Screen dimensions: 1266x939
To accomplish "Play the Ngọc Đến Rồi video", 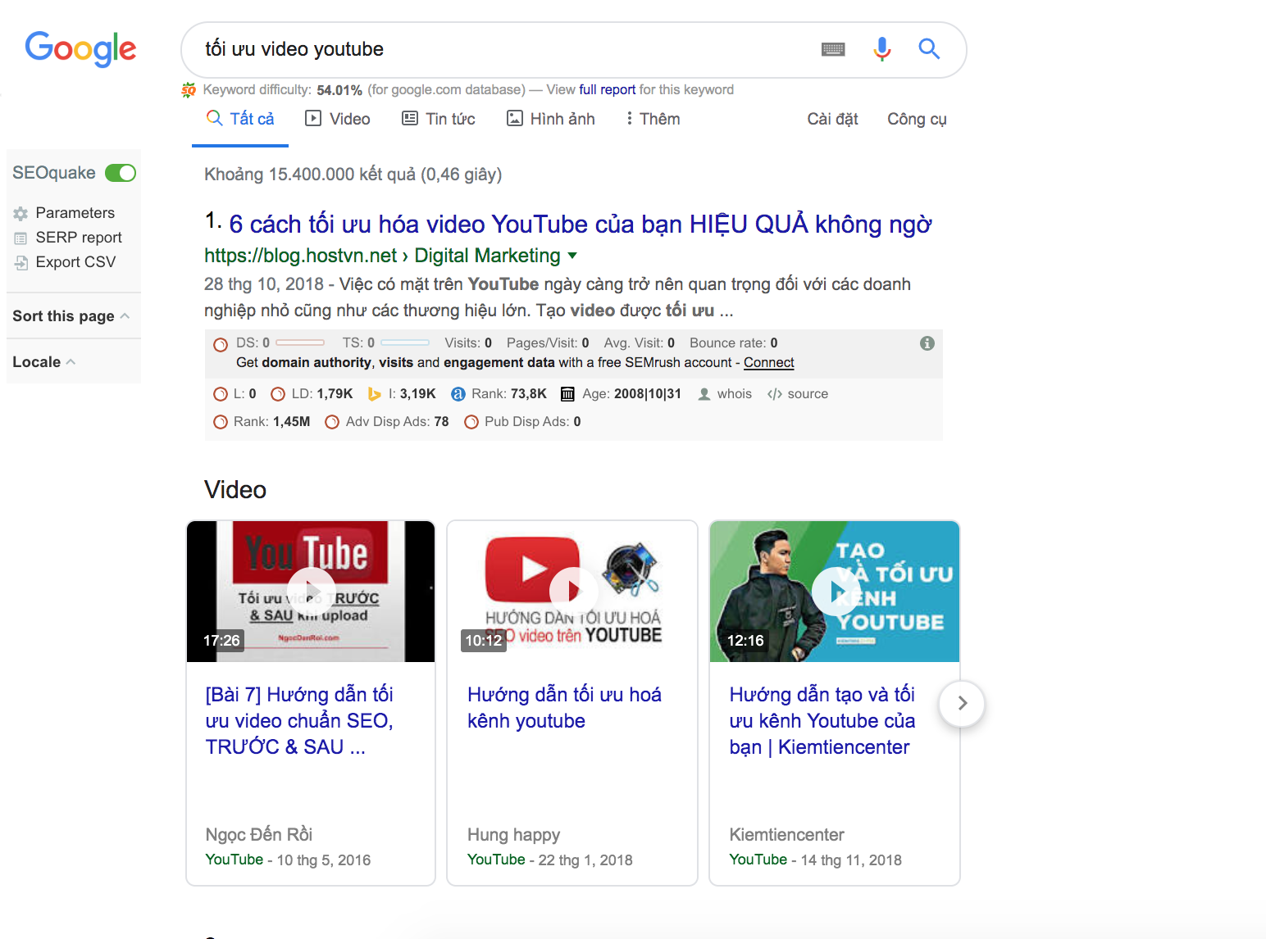I will click(312, 592).
